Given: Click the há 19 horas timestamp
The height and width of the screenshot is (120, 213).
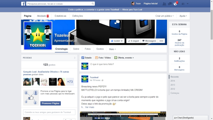Looking at the screenshot, I should (x=95, y=80).
